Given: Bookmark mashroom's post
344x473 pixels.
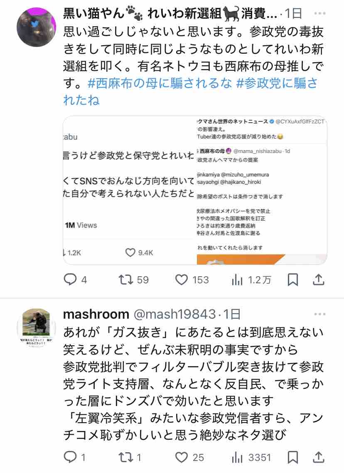Looking at the screenshot, I should (293, 457).
